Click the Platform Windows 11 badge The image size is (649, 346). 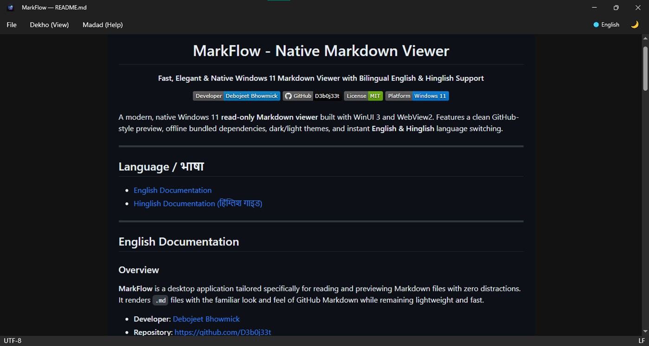pos(417,96)
